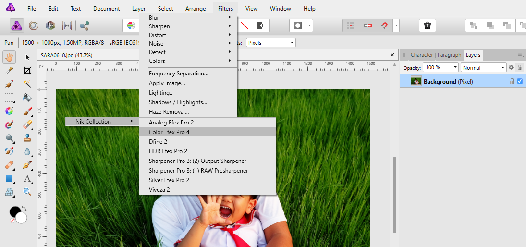Select the Undo Brush tool

pyautogui.click(x=9, y=151)
